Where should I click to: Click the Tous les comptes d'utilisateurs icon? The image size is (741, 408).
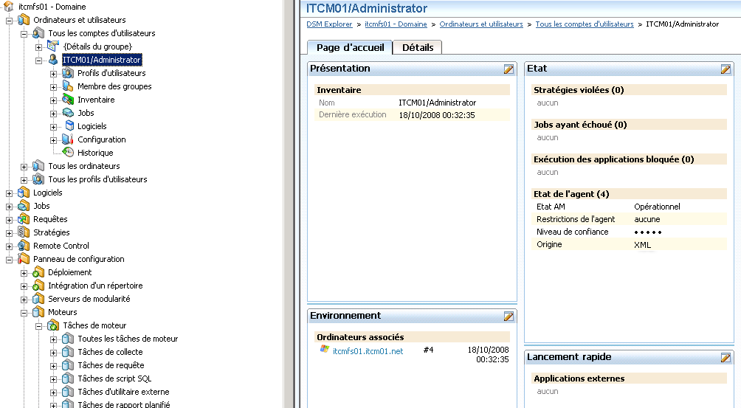[38, 33]
